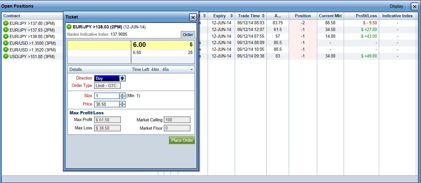The height and width of the screenshot is (183, 421).
Task: Click green arrow icon beside EUR/USD >1.3500
Action: pyautogui.click(x=6, y=43)
